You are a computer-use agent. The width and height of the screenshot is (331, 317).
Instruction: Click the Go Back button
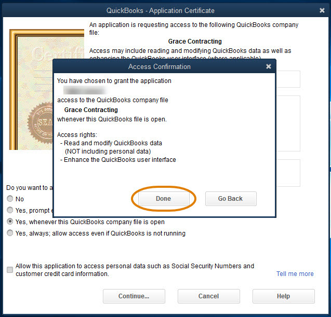coord(231,199)
